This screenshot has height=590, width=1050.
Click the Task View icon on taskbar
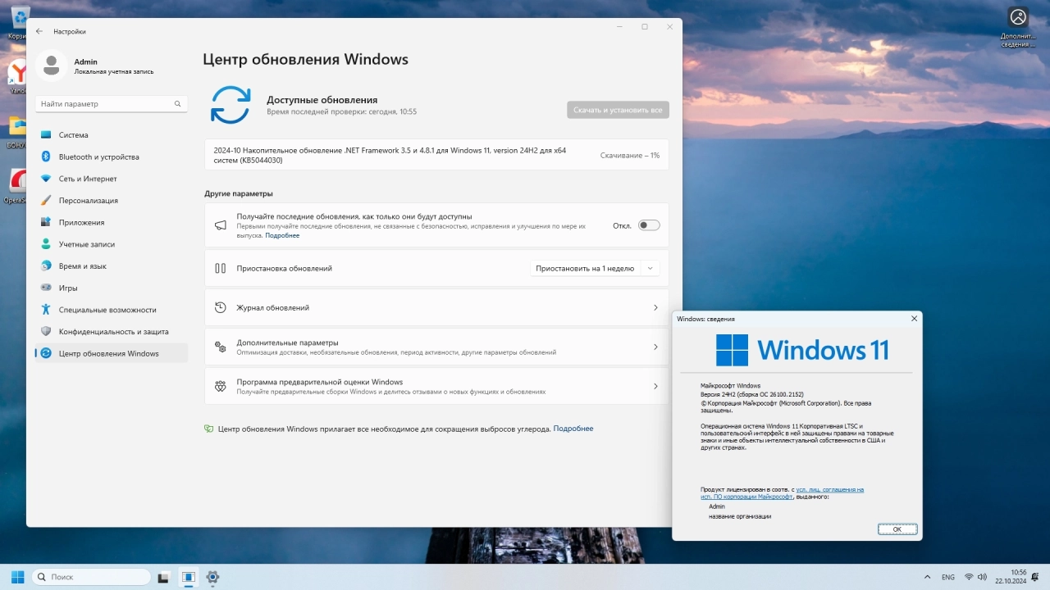pos(163,577)
